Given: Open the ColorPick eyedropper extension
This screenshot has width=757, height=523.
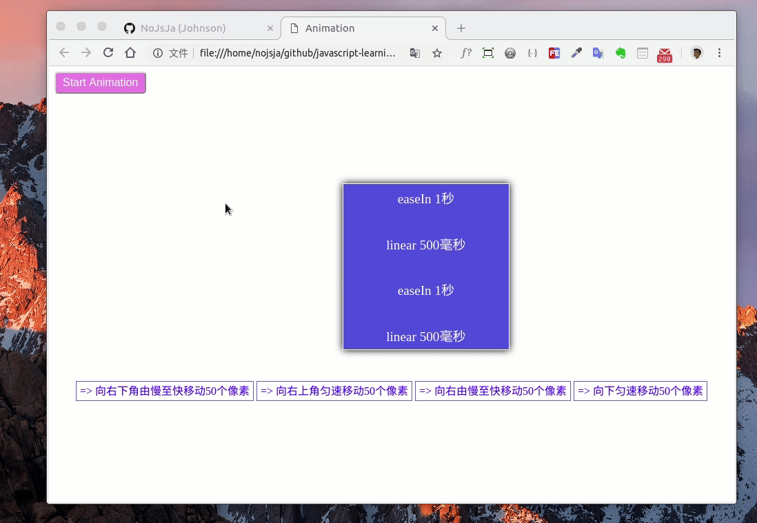Looking at the screenshot, I should click(x=576, y=52).
